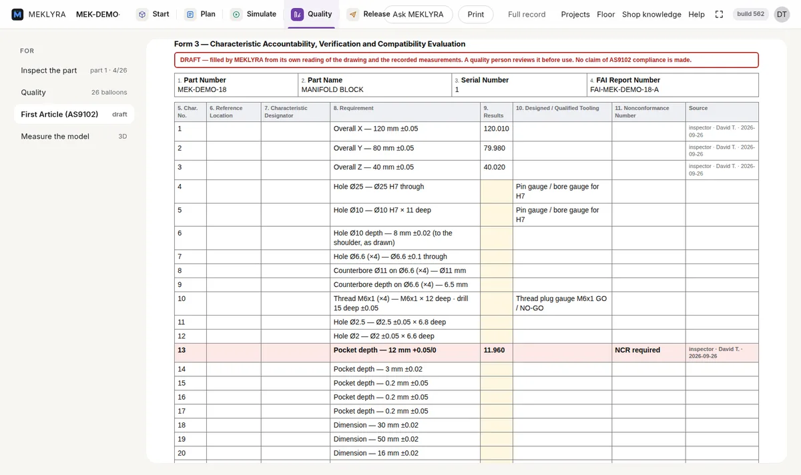This screenshot has width=801, height=475.
Task: Switch to the Start tab
Action: [x=153, y=14]
